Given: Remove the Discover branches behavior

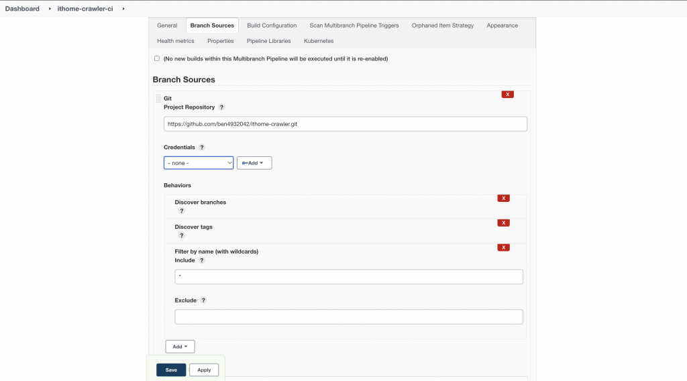Looking at the screenshot, I should point(503,198).
